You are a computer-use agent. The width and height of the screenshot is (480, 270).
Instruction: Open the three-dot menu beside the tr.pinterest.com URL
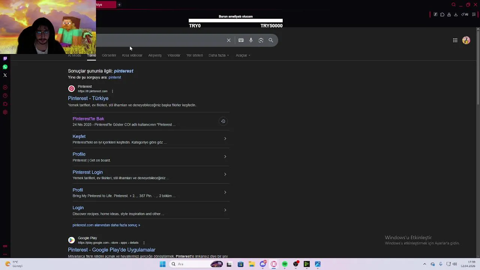coord(112,91)
